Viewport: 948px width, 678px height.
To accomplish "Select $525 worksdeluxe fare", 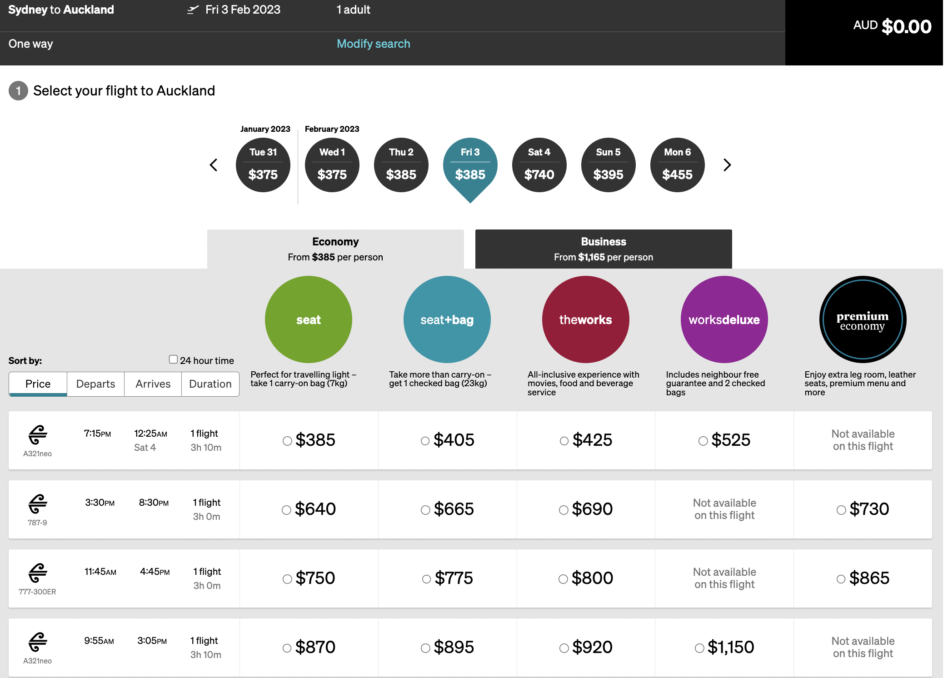I will coord(703,441).
